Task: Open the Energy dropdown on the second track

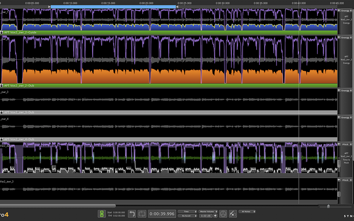Action: click(346, 38)
